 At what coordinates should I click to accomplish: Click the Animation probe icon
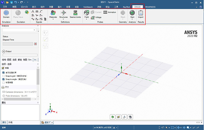coord(105,12)
